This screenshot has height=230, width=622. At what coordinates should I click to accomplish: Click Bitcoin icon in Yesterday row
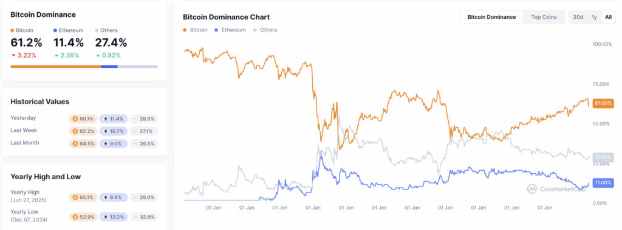click(x=74, y=119)
